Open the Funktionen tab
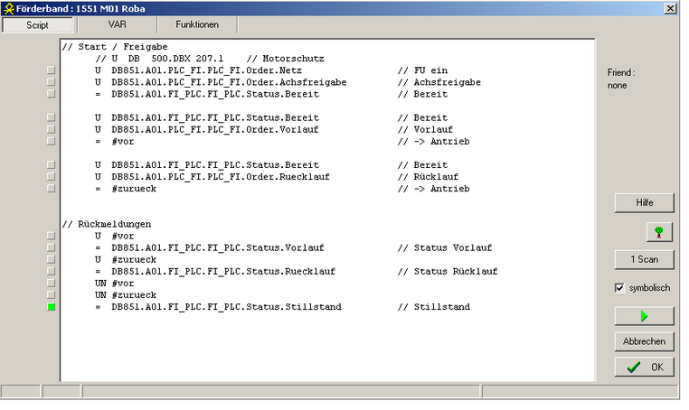Image resolution: width=689 pixels, height=410 pixels. 197,25
